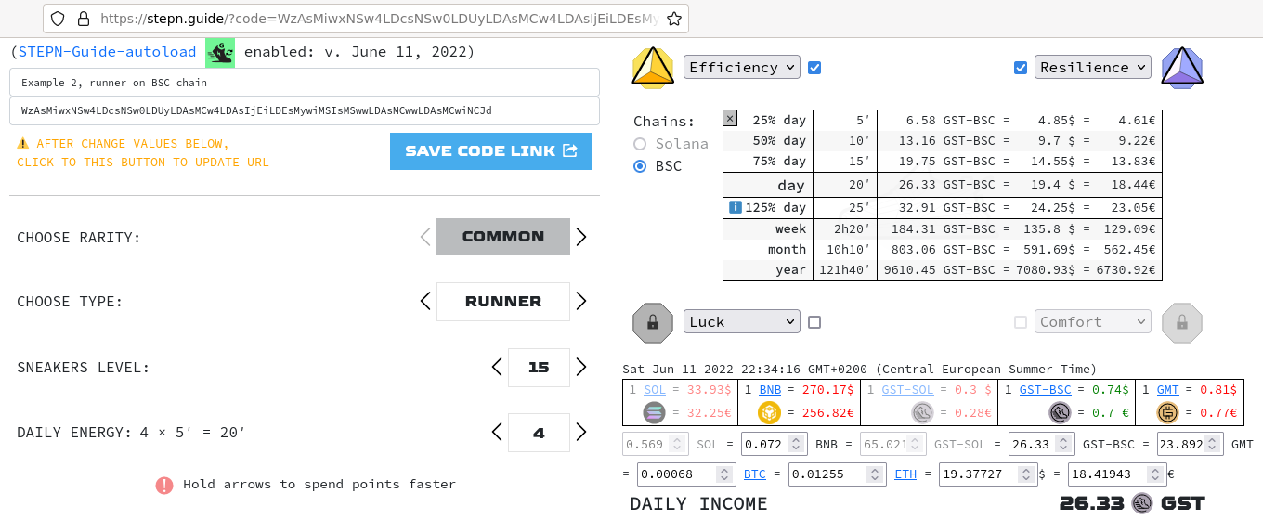
Task: Click the '184.31 GST-BSC' week income cell
Action: [944, 228]
